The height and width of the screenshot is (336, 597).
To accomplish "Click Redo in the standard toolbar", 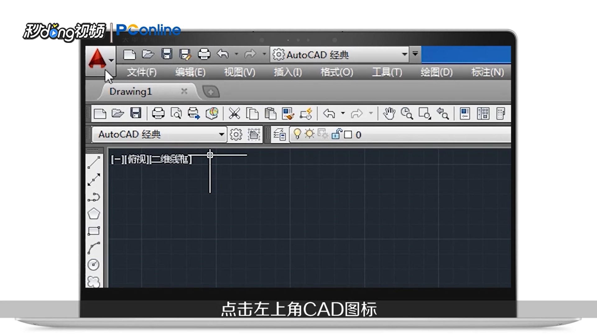I will tap(357, 114).
